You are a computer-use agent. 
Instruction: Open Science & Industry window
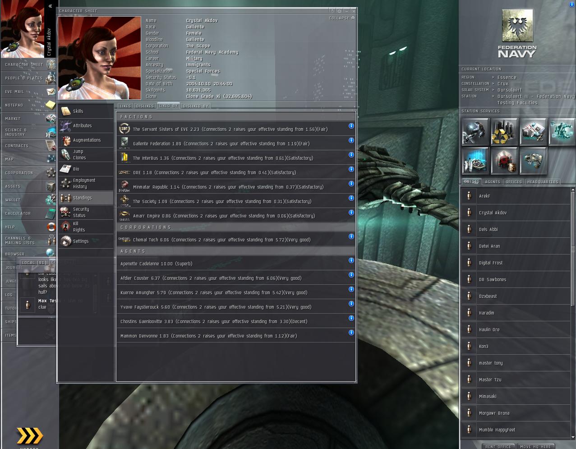(28, 132)
